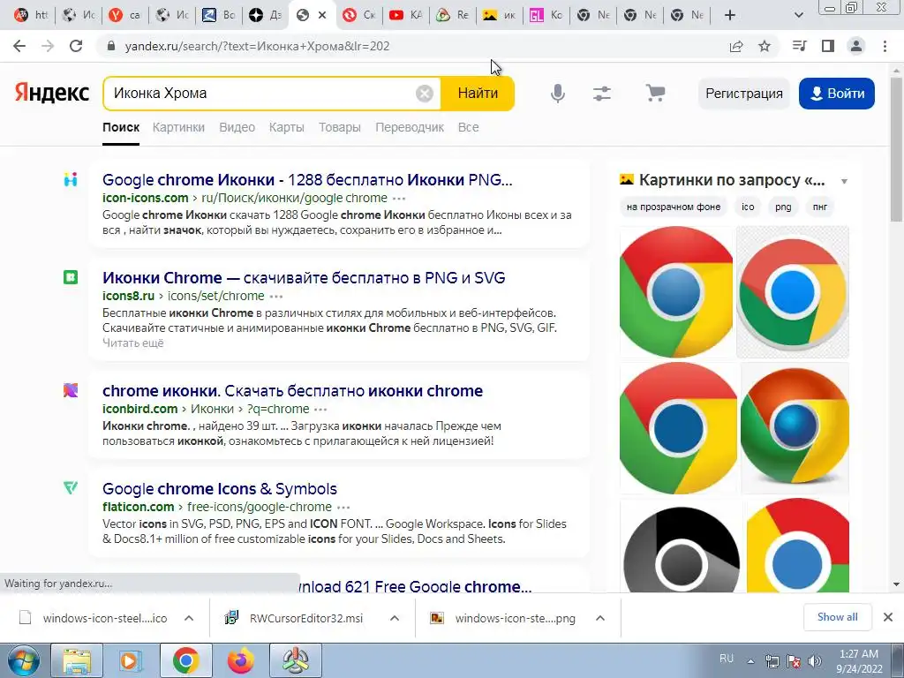Open a new tab with the plus icon
The height and width of the screenshot is (678, 904).
[730, 15]
